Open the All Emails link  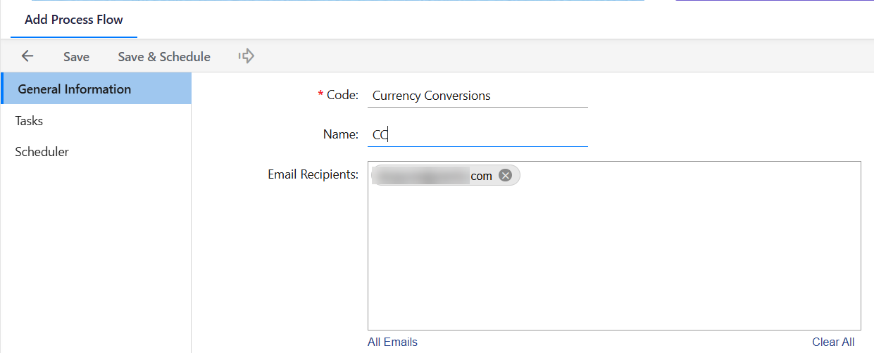pos(392,342)
